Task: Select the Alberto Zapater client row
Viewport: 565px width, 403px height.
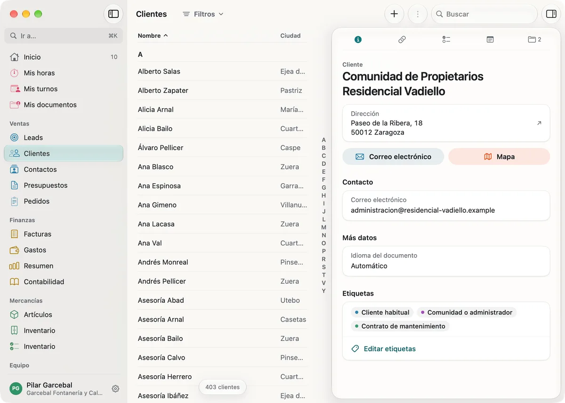Action: (222, 90)
